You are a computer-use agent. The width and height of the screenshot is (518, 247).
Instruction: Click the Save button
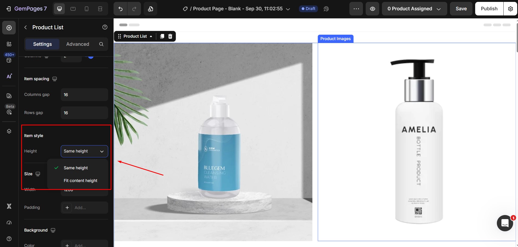(x=461, y=9)
